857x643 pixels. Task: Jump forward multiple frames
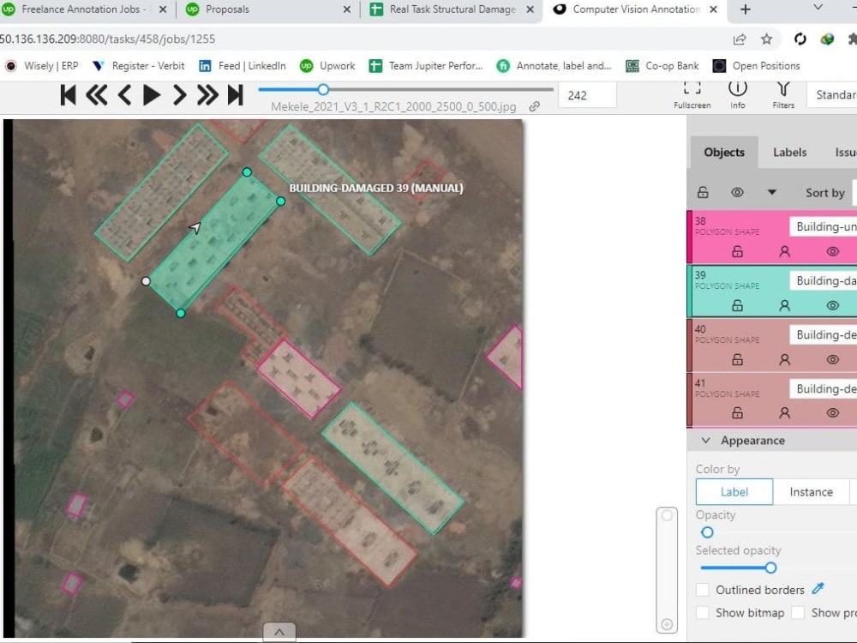click(x=207, y=95)
